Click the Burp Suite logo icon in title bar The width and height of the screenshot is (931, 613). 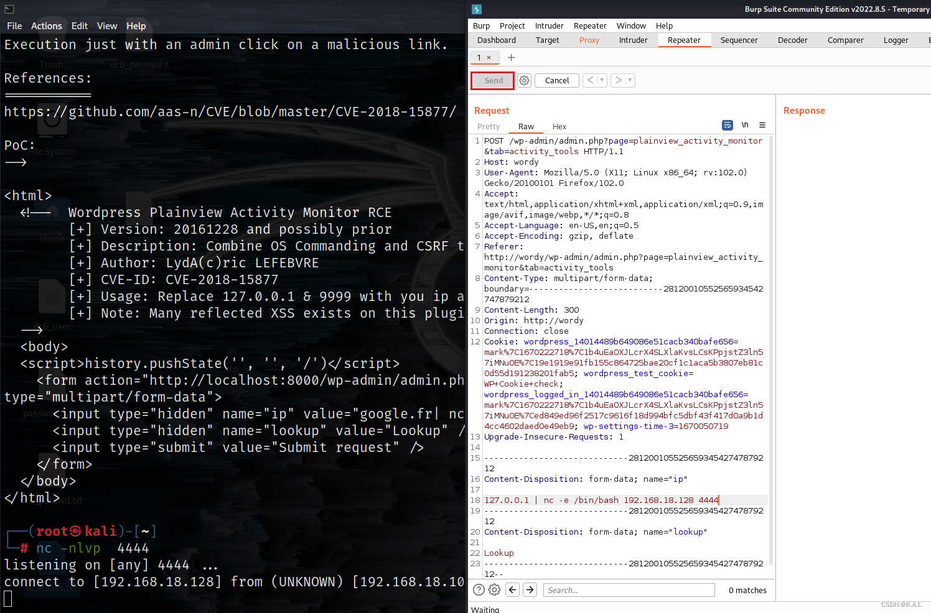point(477,9)
